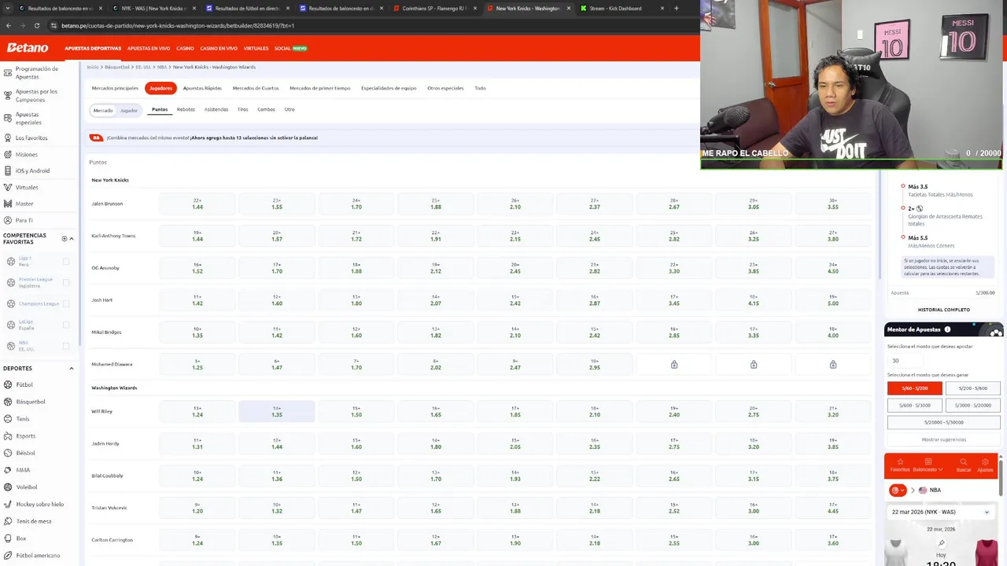Check the LaLiga España checkbox
This screenshot has height=566, width=1007.
pyautogui.click(x=66, y=325)
